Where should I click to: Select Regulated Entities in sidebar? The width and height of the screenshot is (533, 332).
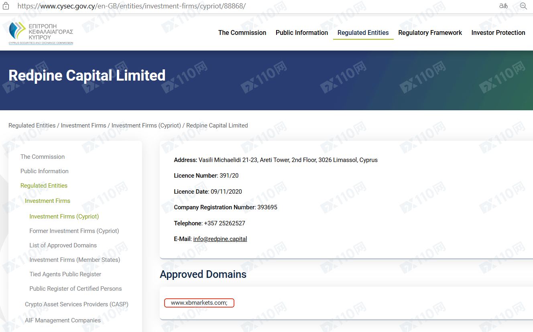point(44,186)
